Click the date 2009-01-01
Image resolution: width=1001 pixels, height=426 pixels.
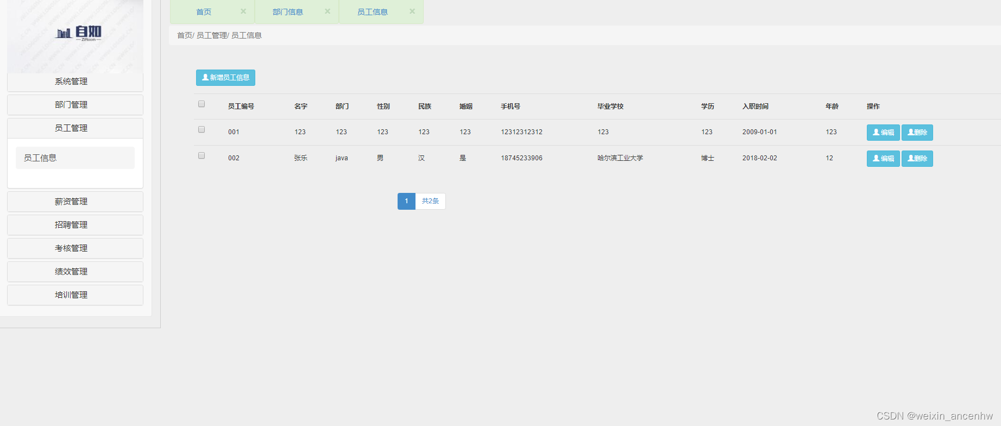pyautogui.click(x=760, y=132)
